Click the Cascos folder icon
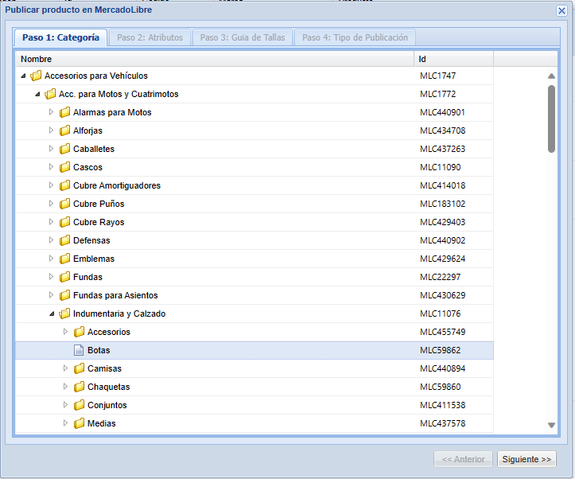This screenshot has height=479, width=575. (64, 167)
